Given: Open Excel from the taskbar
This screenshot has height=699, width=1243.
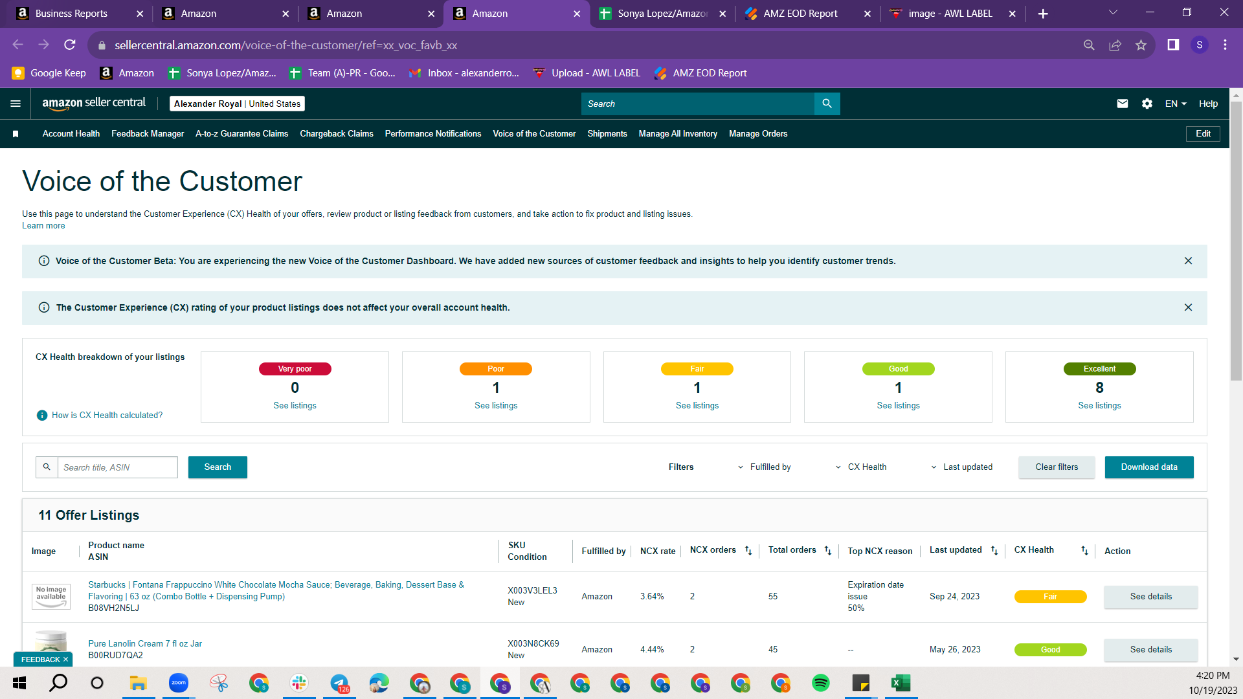Looking at the screenshot, I should (901, 683).
